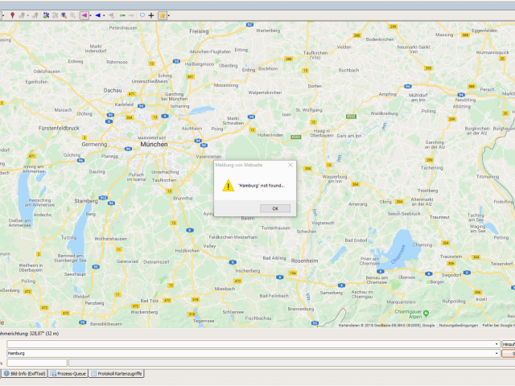The height and width of the screenshot is (386, 515).
Task: Click the speech bubble comment icon
Action: (x=142, y=15)
